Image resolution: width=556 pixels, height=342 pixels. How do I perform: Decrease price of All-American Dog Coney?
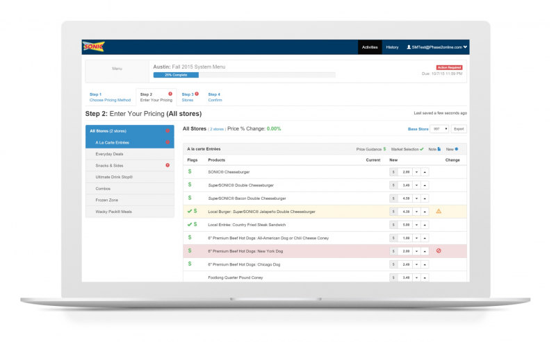click(x=416, y=238)
